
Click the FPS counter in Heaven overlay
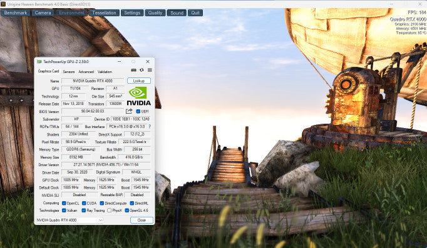[x=416, y=12]
